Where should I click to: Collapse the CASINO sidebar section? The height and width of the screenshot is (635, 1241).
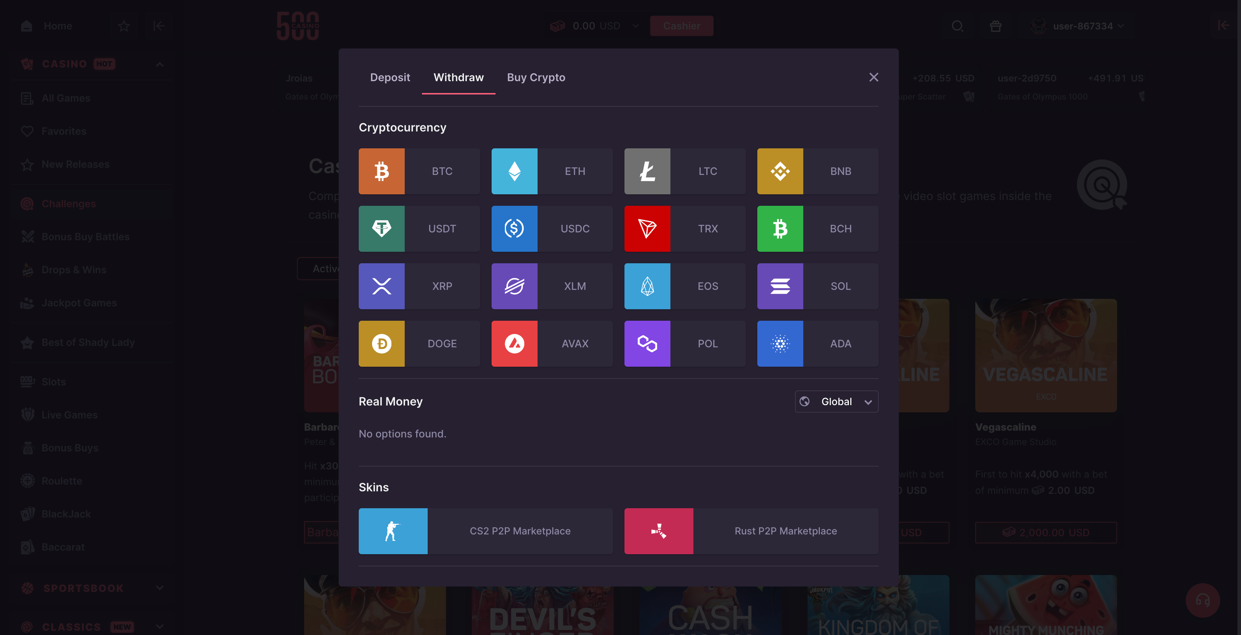159,64
